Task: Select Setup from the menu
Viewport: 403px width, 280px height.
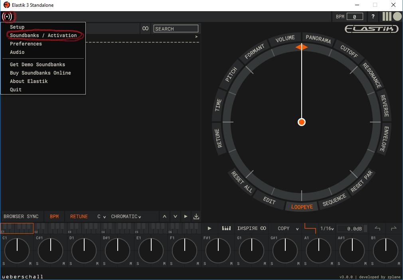Action: tap(17, 27)
